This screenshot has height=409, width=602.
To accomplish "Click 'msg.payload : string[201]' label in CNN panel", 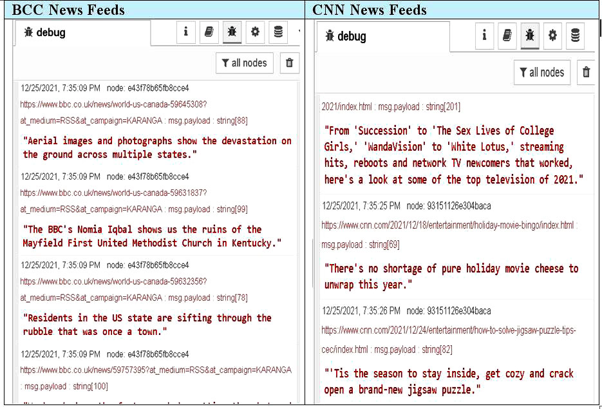I will click(x=419, y=107).
